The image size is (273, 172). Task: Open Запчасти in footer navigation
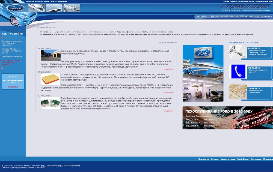203,159
